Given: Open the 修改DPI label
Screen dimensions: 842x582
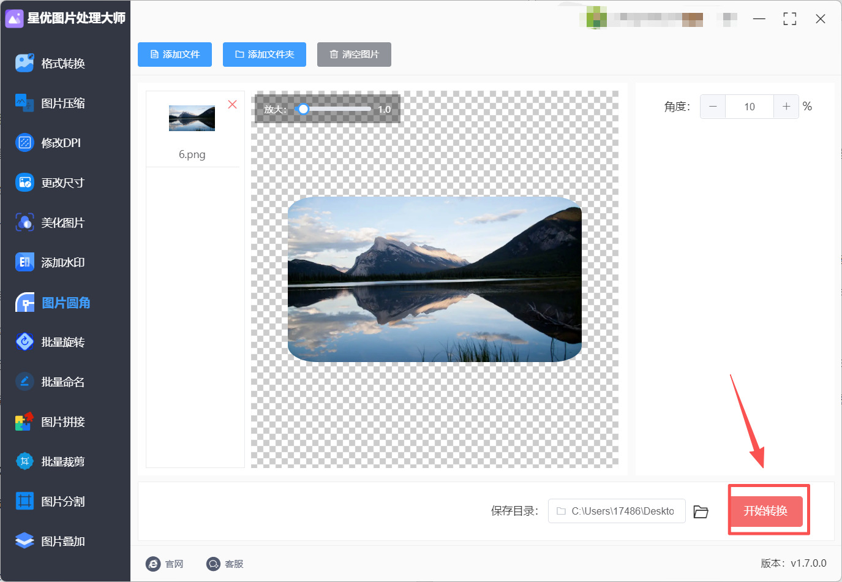Looking at the screenshot, I should (61, 143).
